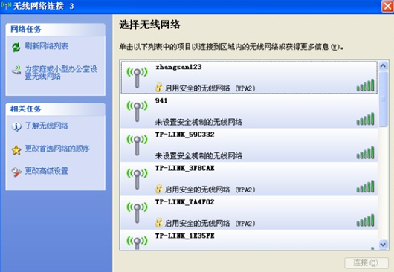This screenshot has height=272, width=394.
Task: Close the wireless network connection window
Action: click(387, 6)
